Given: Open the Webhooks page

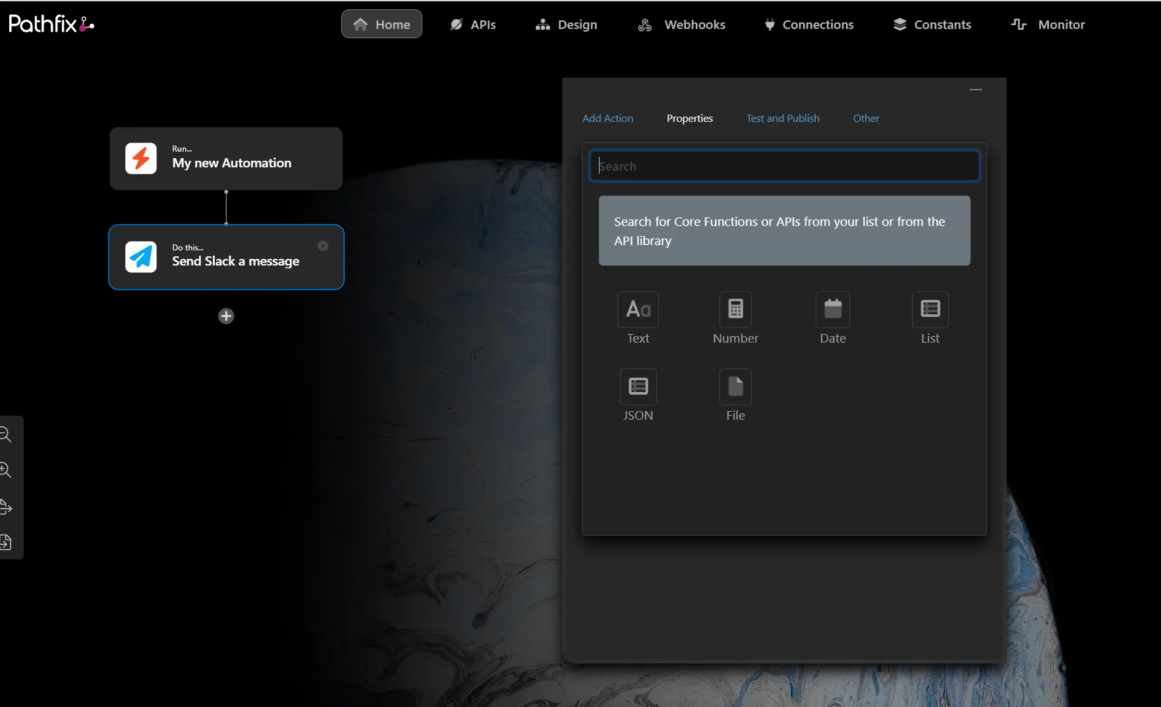Looking at the screenshot, I should [682, 24].
